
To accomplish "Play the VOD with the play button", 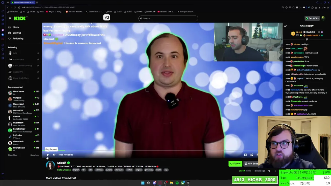I will coord(48,155).
